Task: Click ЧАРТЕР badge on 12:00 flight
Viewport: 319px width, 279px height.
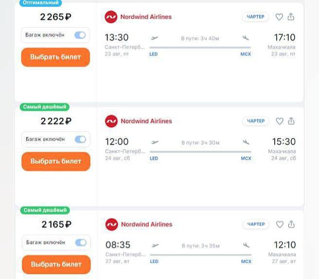Action: point(256,121)
